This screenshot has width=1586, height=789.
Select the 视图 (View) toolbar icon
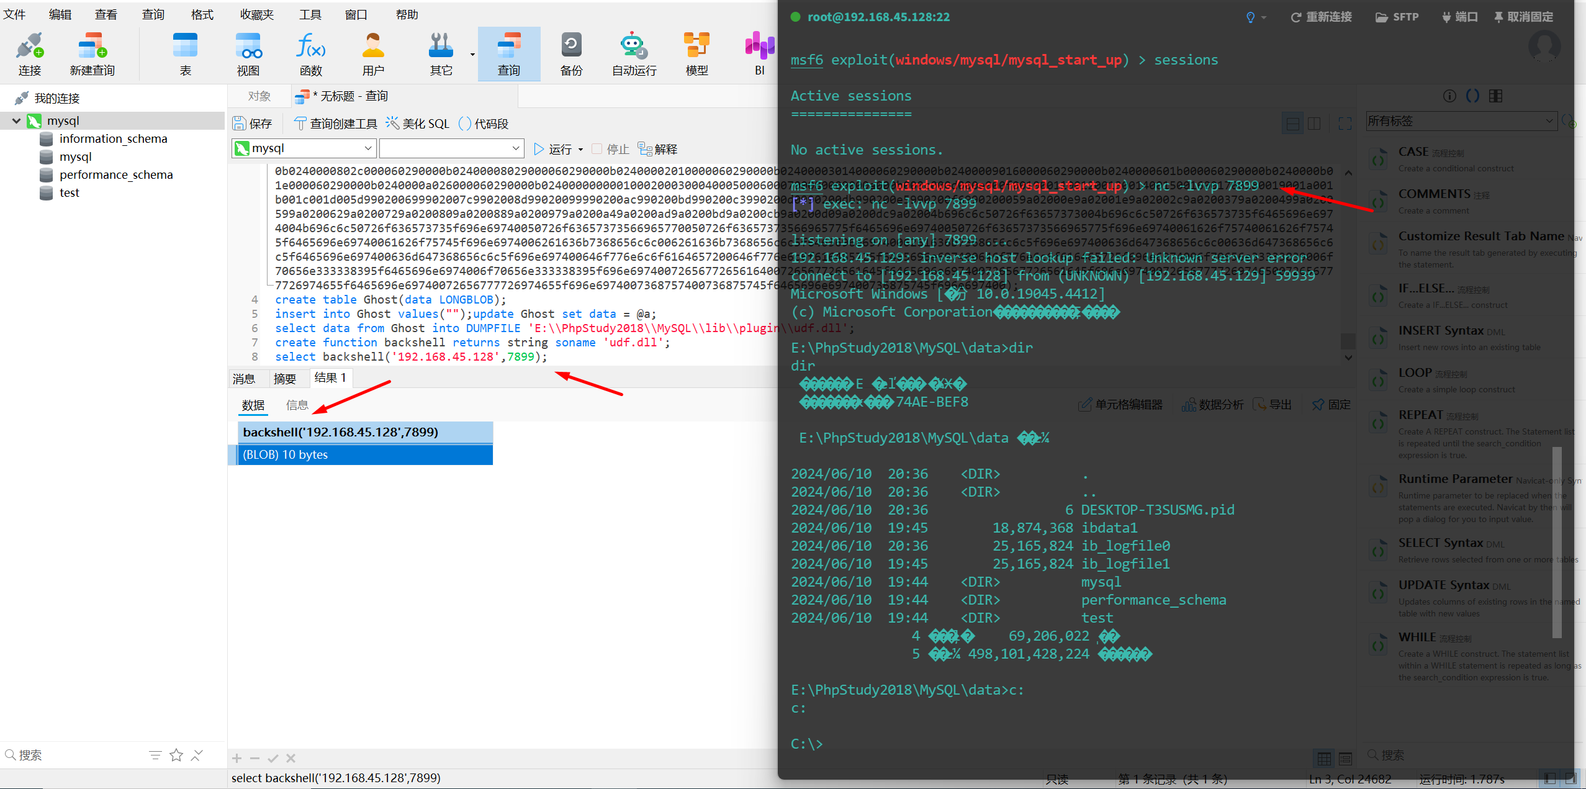point(248,54)
